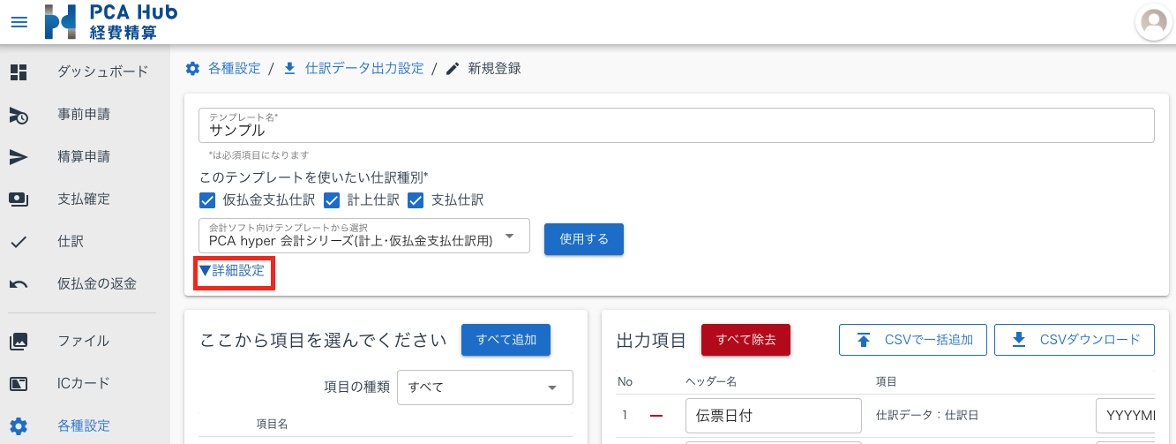Click the CSVで一括追加 button
1176x444 pixels.
(912, 340)
